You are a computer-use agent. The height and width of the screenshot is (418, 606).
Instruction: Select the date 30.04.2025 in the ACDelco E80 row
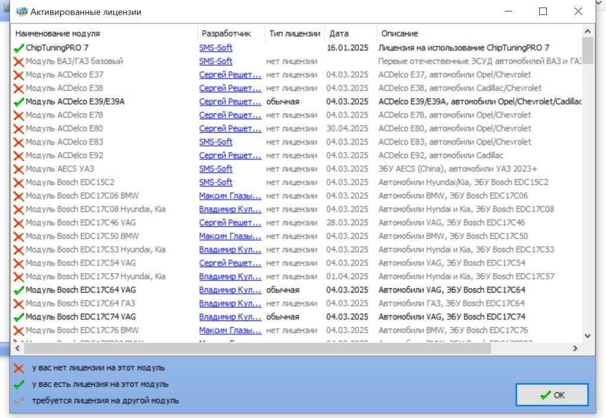[x=347, y=128]
